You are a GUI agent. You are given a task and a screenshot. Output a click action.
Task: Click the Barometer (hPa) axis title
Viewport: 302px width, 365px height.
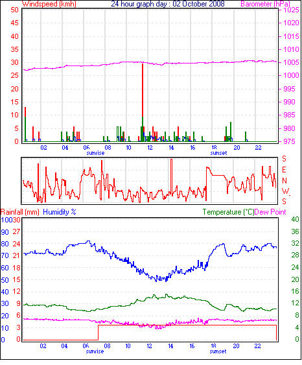(265, 4)
